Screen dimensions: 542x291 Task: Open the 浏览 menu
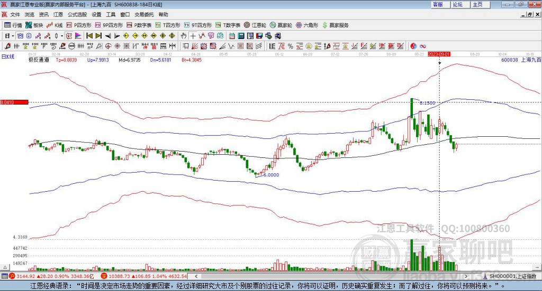point(30,14)
